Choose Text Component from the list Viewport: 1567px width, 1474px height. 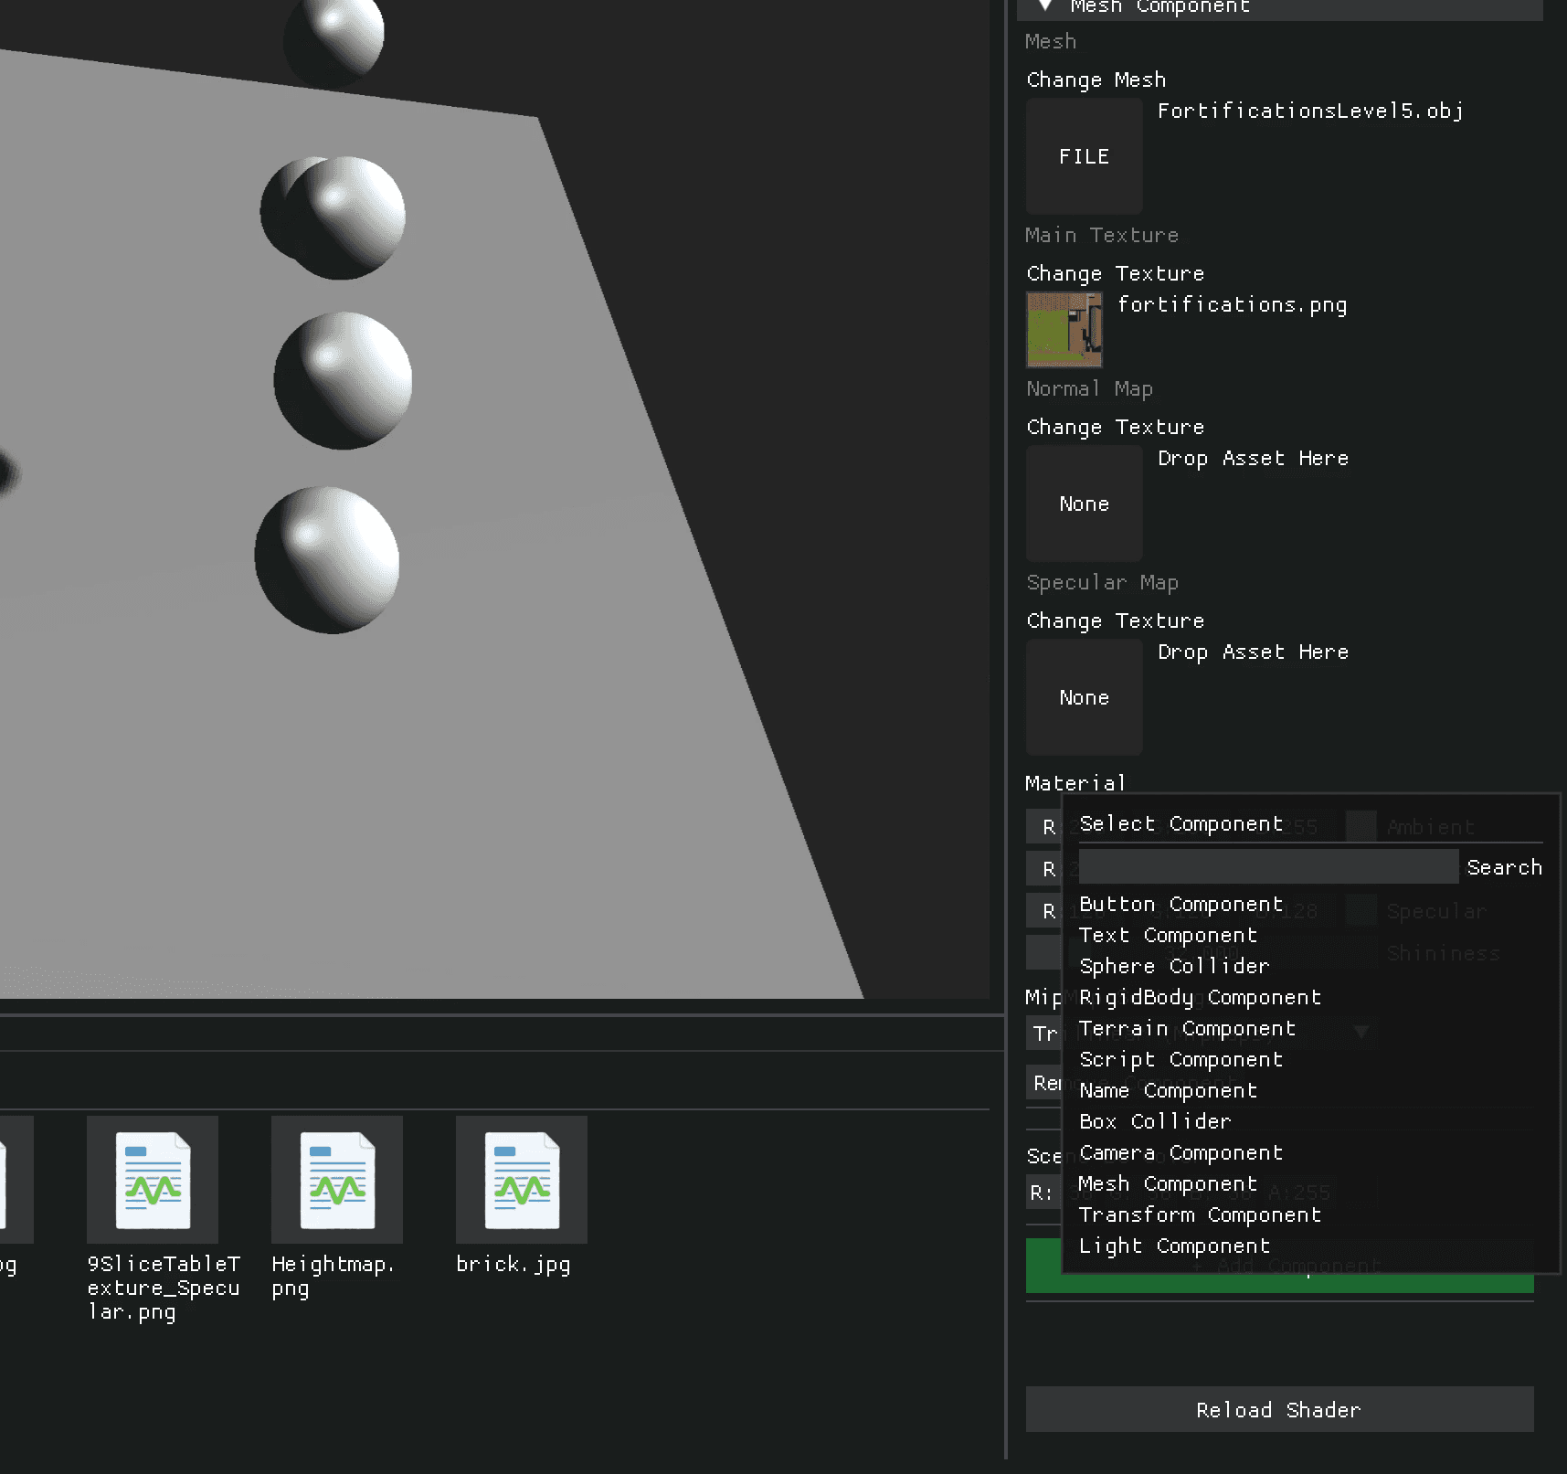[x=1168, y=935]
